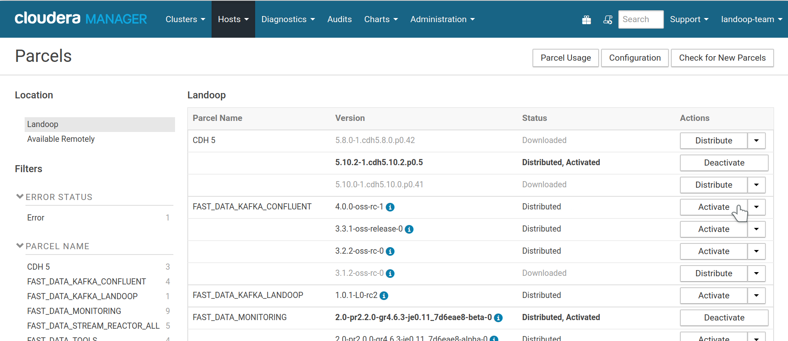Open dropdown arrow beside Activate for 4.0.0-oss-rc-1
This screenshot has height=341, width=788.
point(756,207)
